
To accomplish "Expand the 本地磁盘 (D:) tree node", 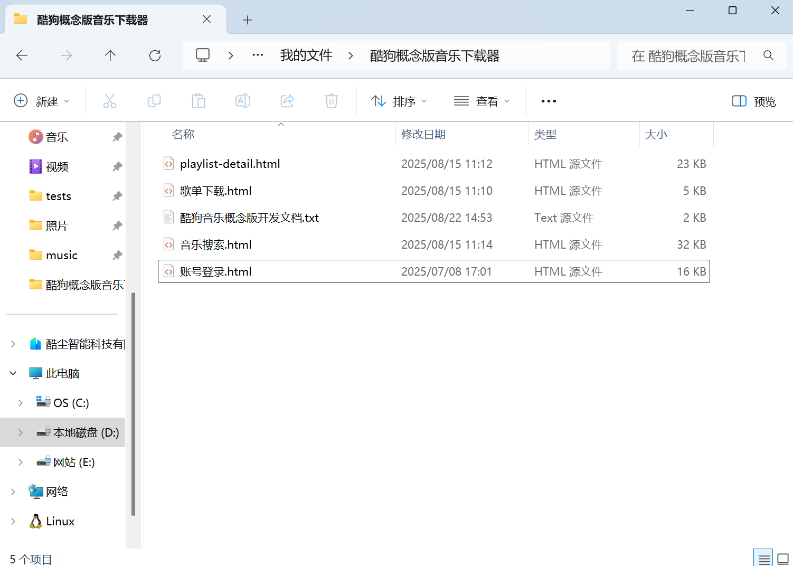I will point(21,432).
